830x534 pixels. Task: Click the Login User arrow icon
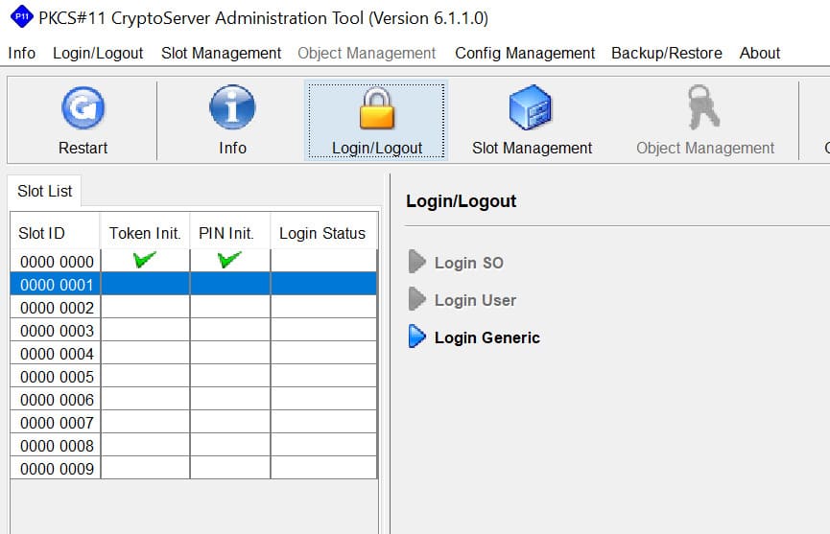click(417, 299)
